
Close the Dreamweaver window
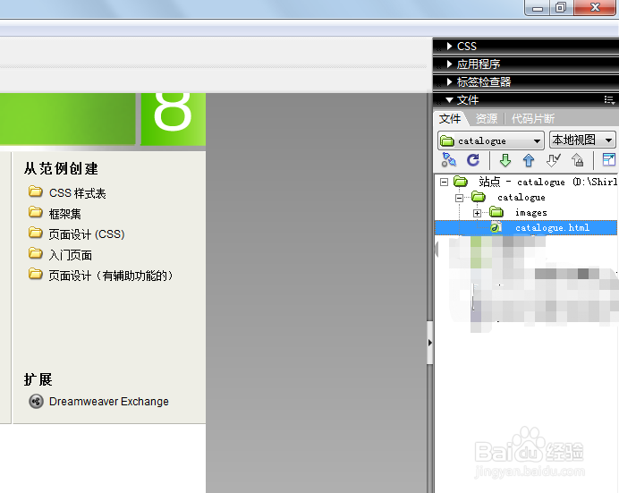pyautogui.click(x=595, y=7)
